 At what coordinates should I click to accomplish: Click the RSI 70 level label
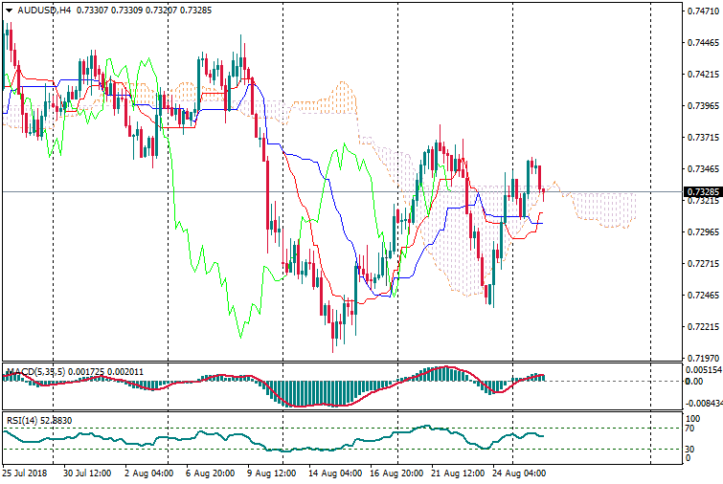click(690, 428)
